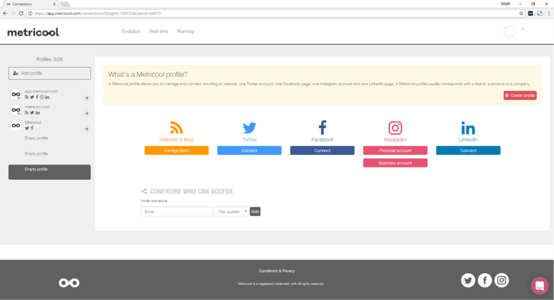Expand the user account dropdown arrow
Image resolution: width=554 pixels, height=300 pixels.
523,29
